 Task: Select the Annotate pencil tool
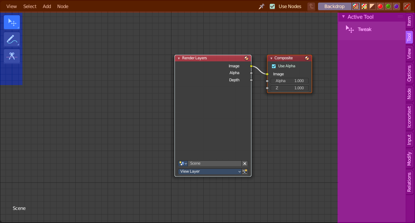pos(12,39)
